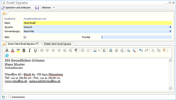Center the paragraph text
The image size is (176, 100).
[53, 51]
